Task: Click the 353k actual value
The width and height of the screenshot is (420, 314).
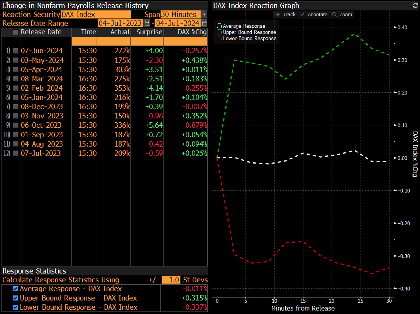Action: tap(122, 88)
